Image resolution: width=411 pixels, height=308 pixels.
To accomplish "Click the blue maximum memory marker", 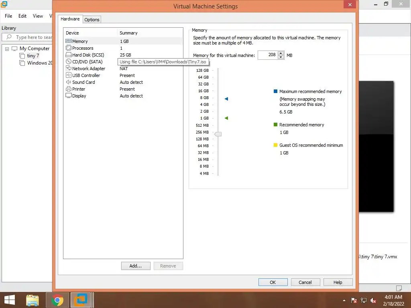I will click(x=226, y=99).
